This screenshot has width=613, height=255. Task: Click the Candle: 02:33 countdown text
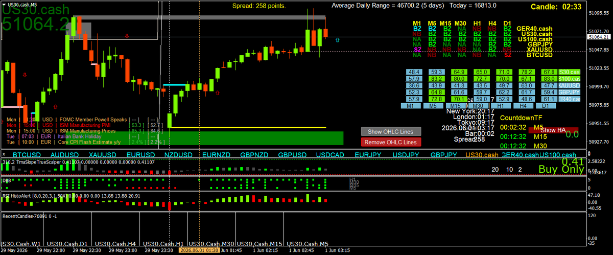pos(556,7)
